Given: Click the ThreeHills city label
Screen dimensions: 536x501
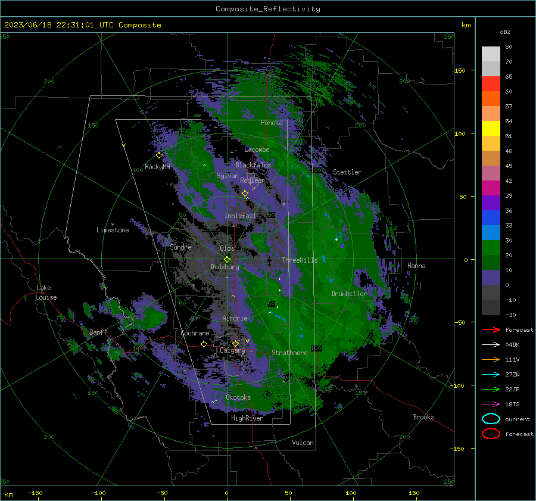Looking at the screenshot, I should point(300,260).
